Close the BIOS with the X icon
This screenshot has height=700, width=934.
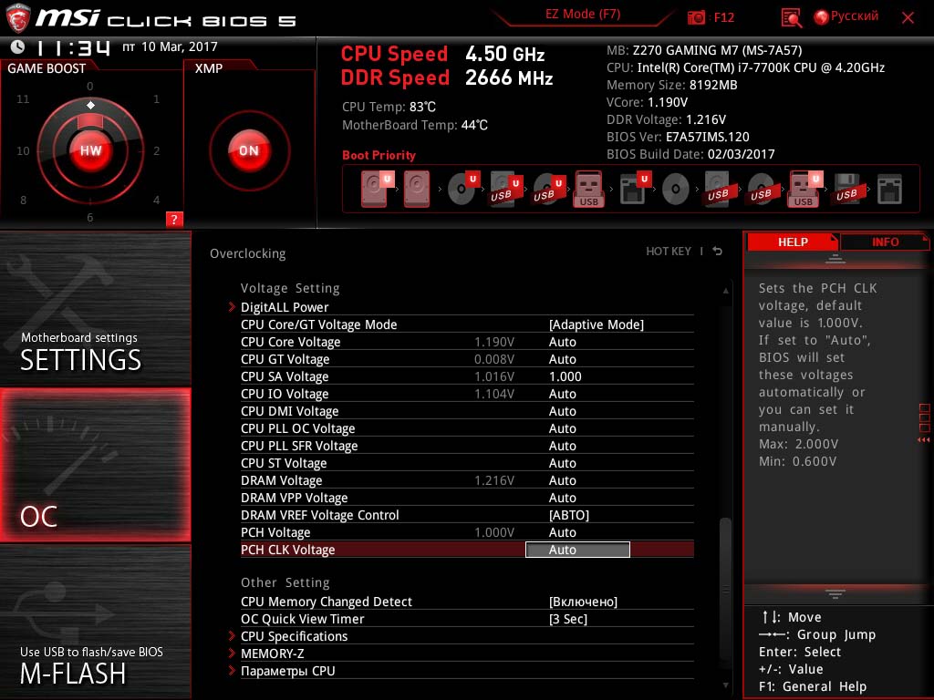pos(908,17)
